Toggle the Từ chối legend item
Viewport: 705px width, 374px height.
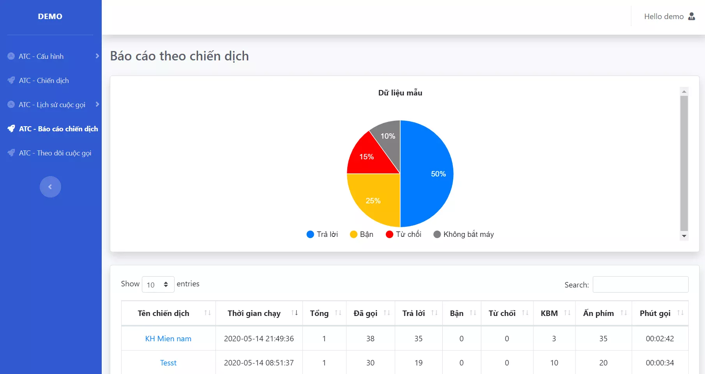(x=403, y=234)
